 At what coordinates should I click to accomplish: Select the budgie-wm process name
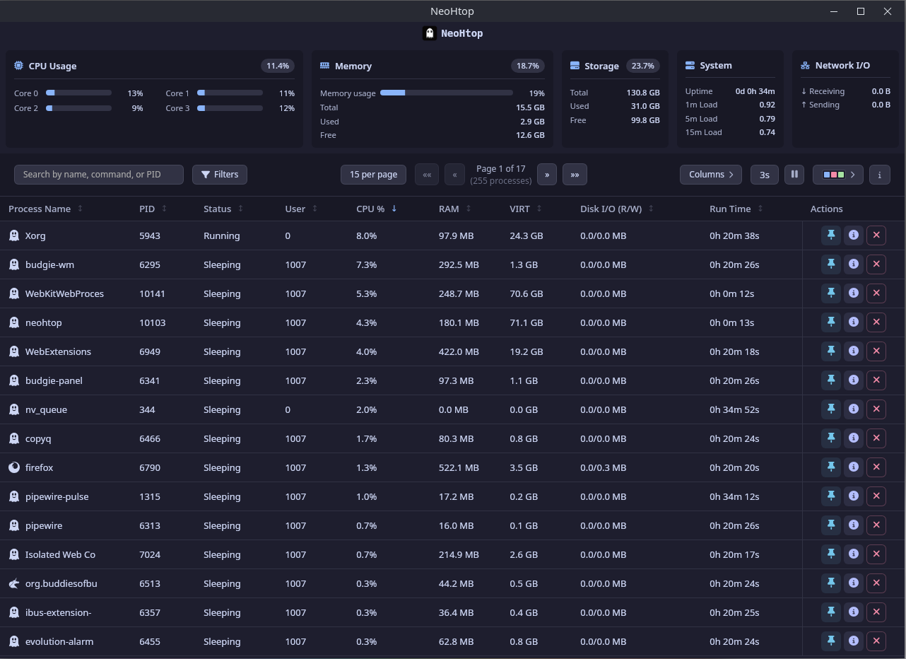click(x=49, y=264)
